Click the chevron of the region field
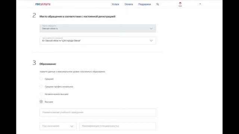Image resolution: width=239 pixels, height=134 pixels. (x=151, y=29)
